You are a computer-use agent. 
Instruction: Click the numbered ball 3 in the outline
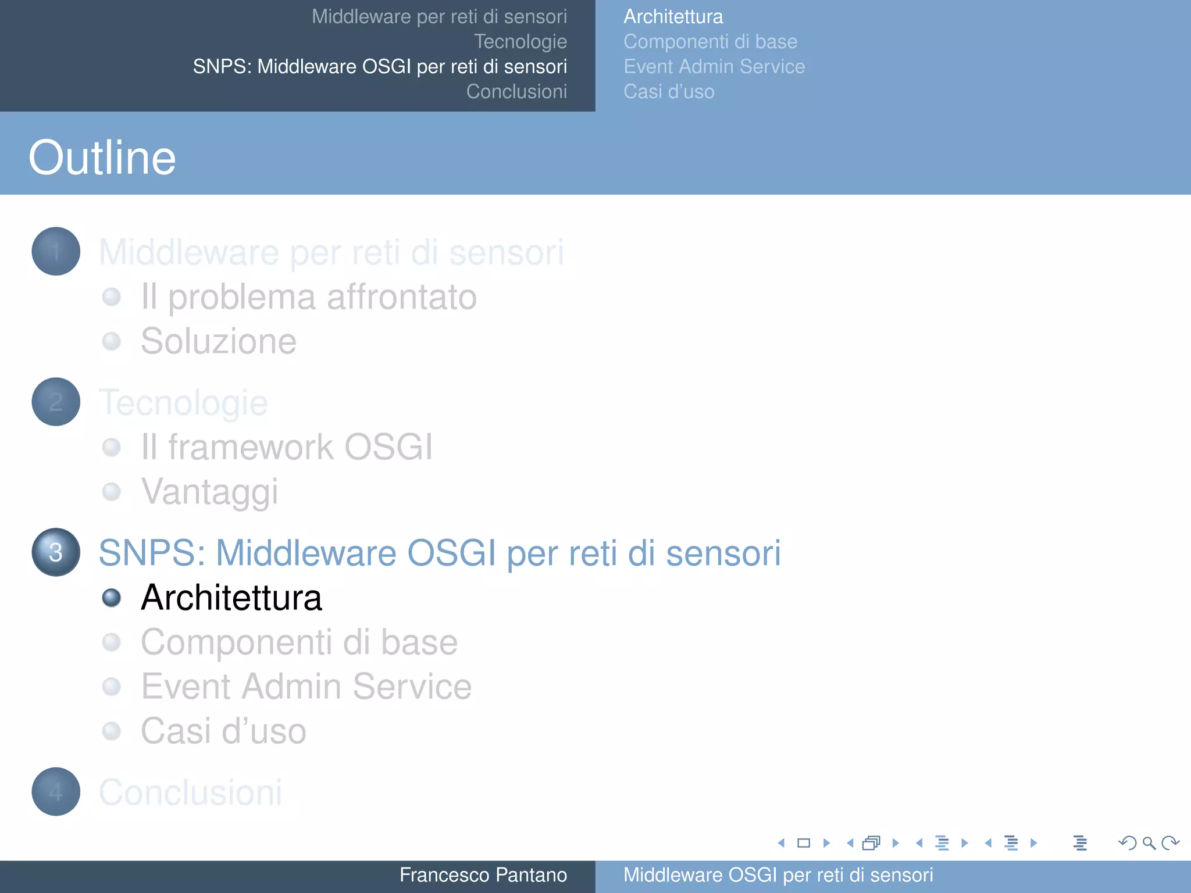[56, 552]
